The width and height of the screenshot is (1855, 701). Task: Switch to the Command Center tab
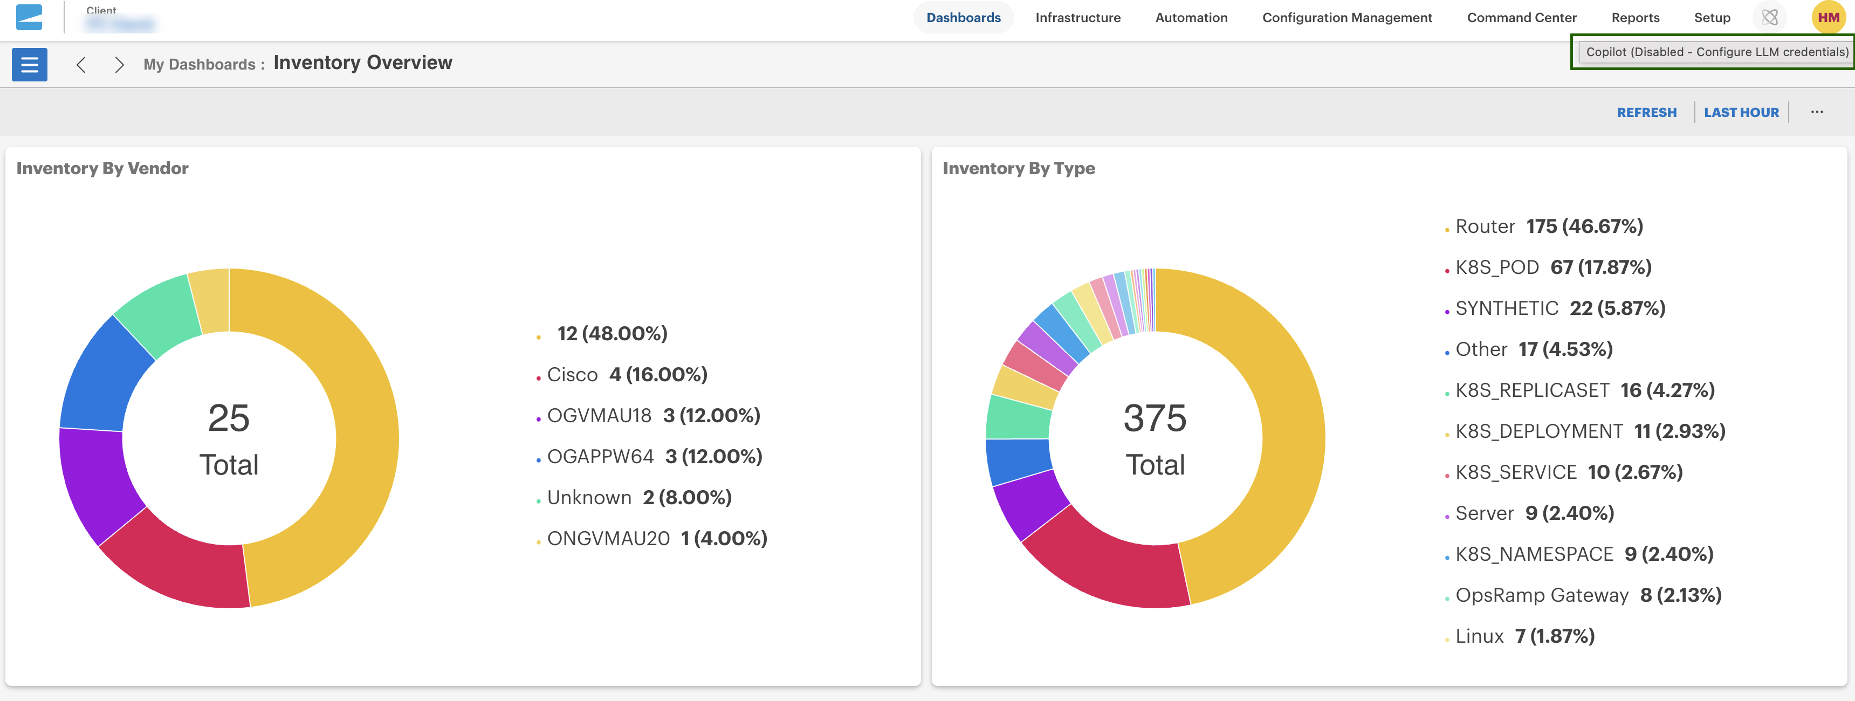point(1521,17)
